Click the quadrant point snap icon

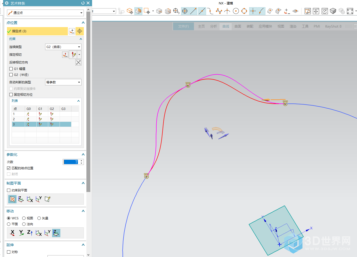(244, 11)
